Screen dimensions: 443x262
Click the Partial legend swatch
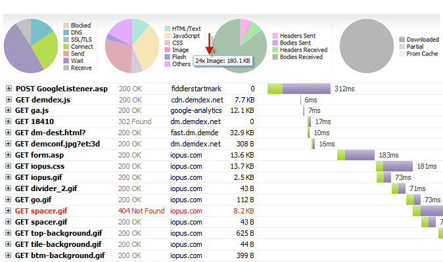coord(402,47)
